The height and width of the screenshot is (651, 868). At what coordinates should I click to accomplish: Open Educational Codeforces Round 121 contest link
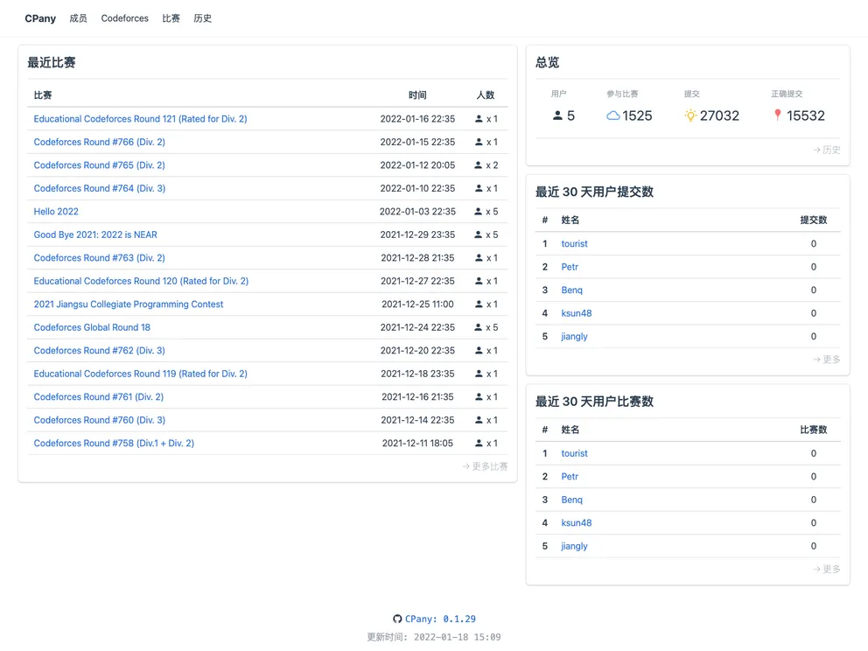tap(140, 119)
